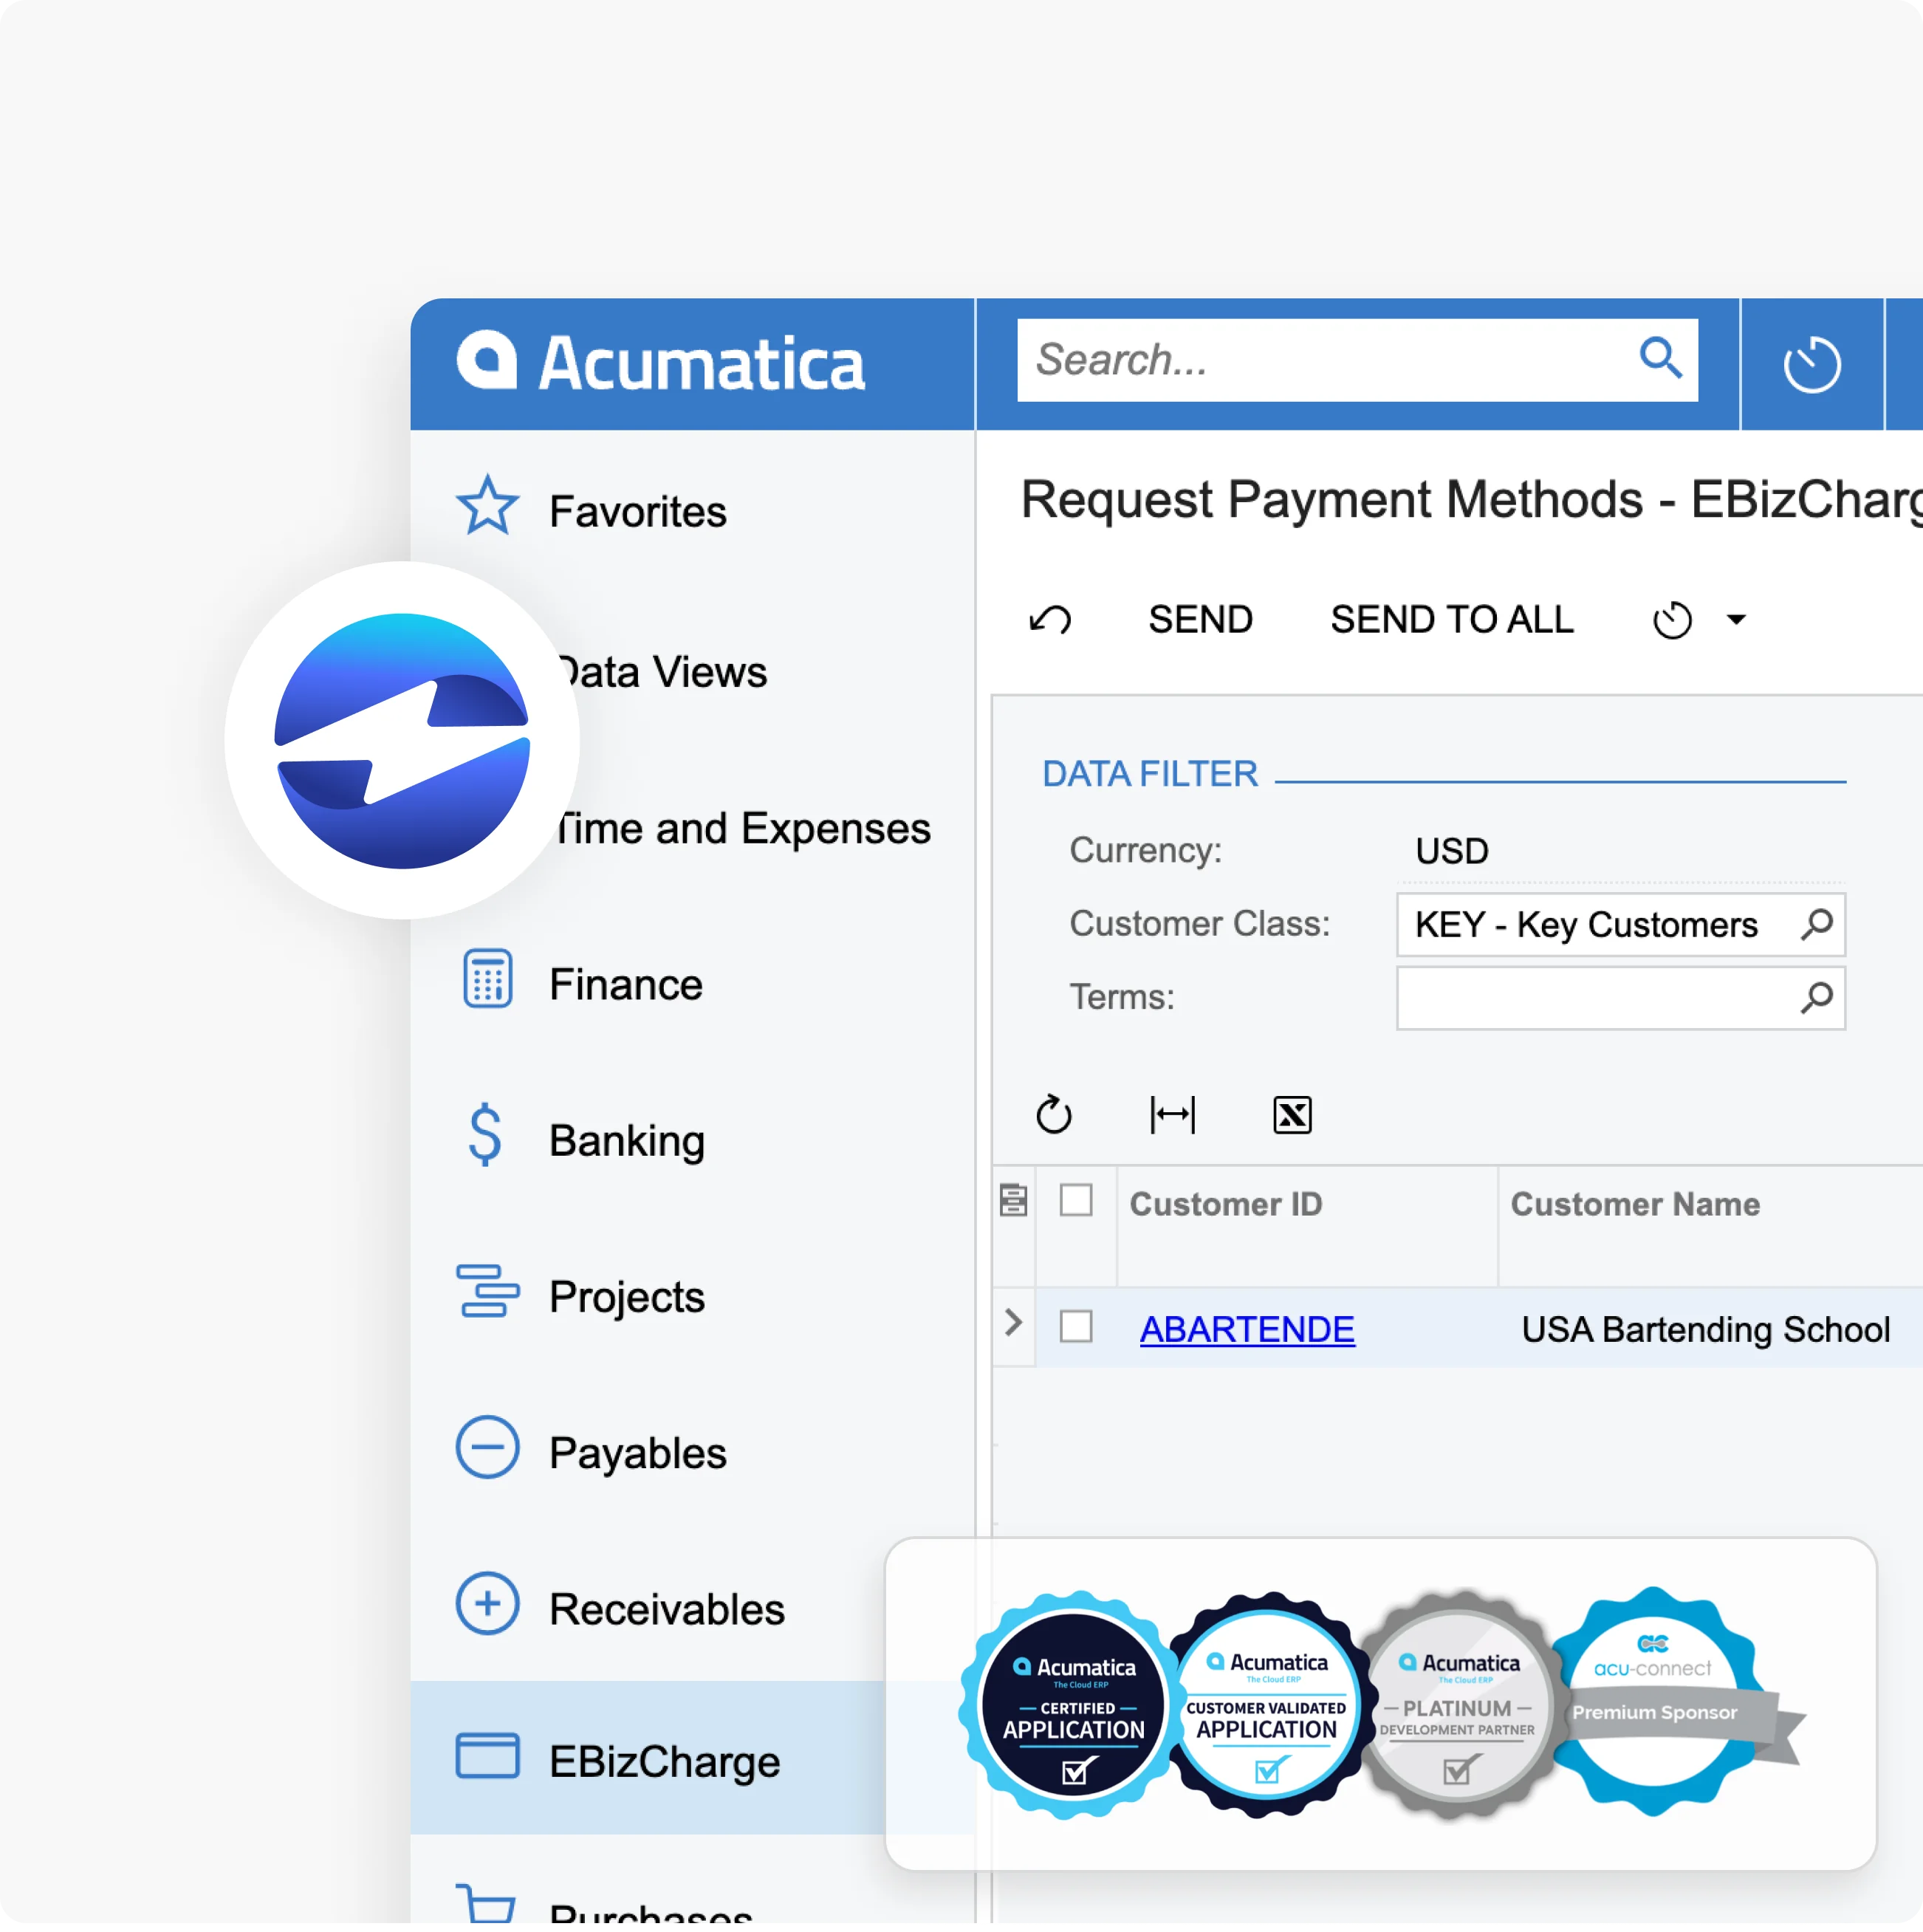Screen dimensions: 1923x1932
Task: Open the ABARTENDE customer link
Action: 1247,1329
